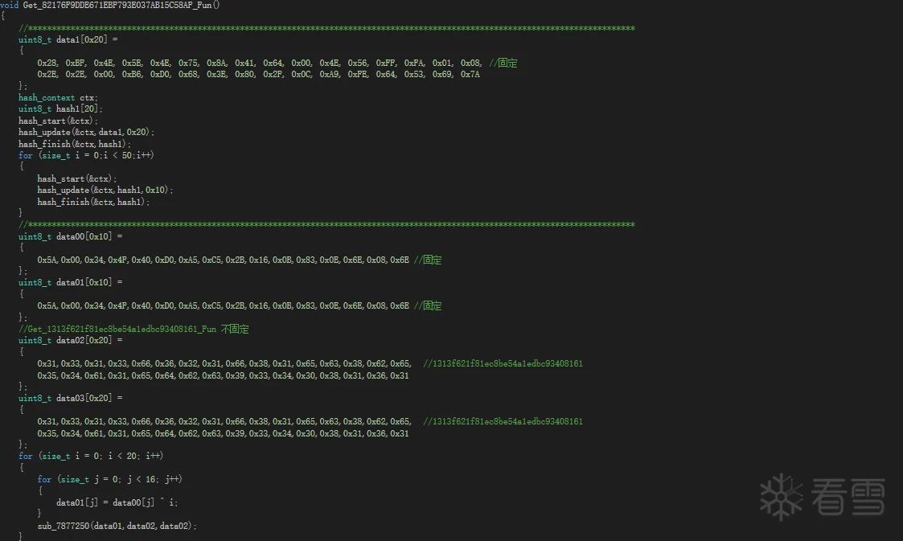Select the data1[0x20] array declaration
This screenshot has width=903, height=541.
[68, 39]
